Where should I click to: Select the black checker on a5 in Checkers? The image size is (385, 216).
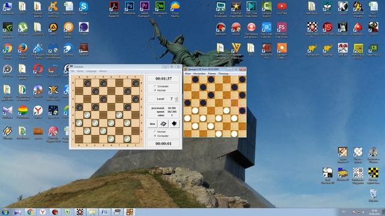[79, 107]
